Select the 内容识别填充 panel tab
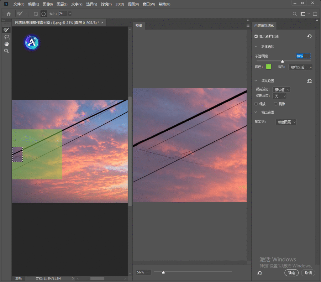Viewport: 321px width, 282px height. point(264,26)
